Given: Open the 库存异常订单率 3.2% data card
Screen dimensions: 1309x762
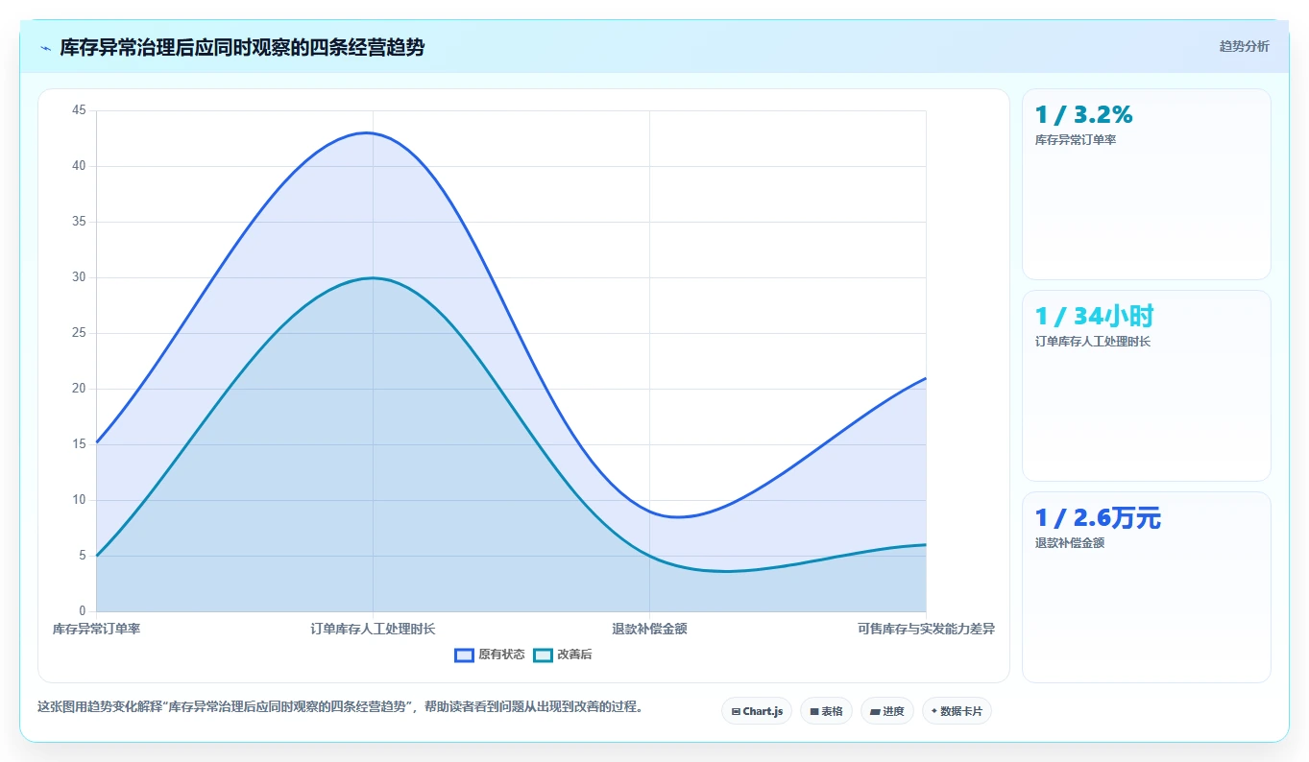Looking at the screenshot, I should (x=1147, y=184).
